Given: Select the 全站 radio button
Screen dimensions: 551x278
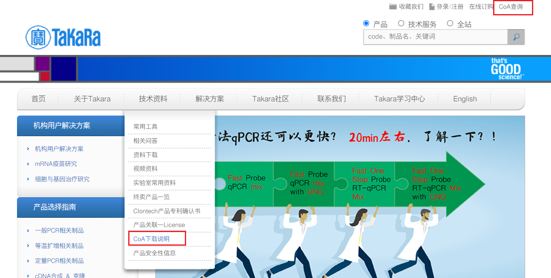Looking at the screenshot, I should pyautogui.click(x=450, y=23).
